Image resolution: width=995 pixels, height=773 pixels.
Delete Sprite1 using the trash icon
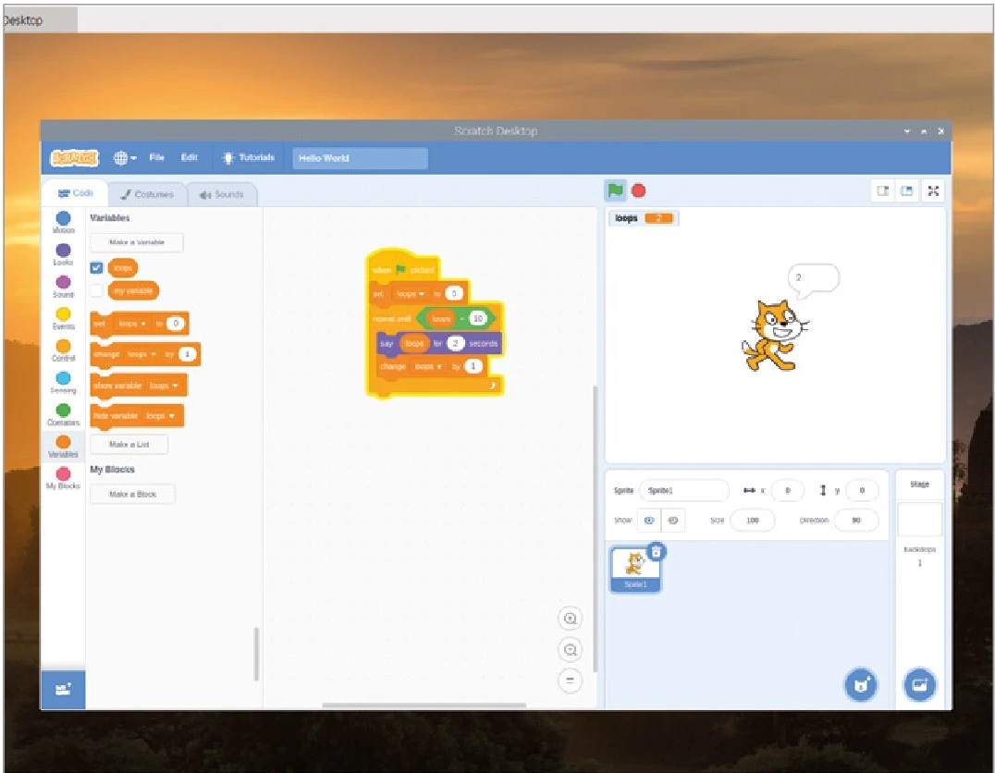656,552
